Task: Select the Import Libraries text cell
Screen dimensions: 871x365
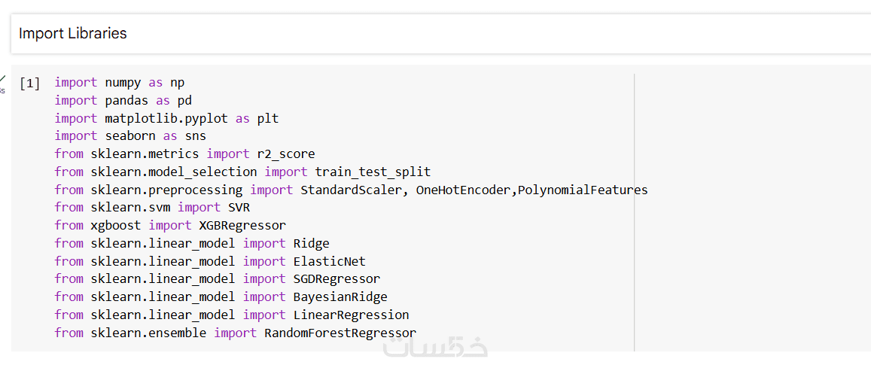Action: pyautogui.click(x=440, y=34)
